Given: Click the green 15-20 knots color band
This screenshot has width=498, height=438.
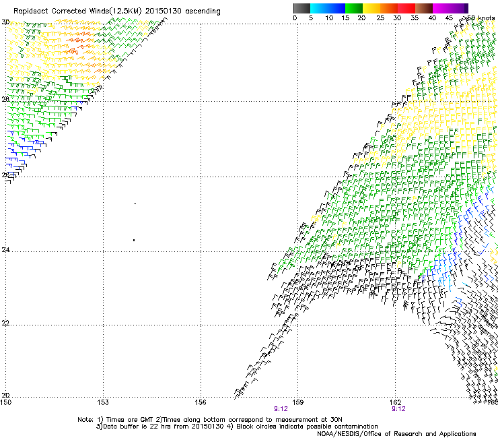Looking at the screenshot, I should tap(354, 8).
